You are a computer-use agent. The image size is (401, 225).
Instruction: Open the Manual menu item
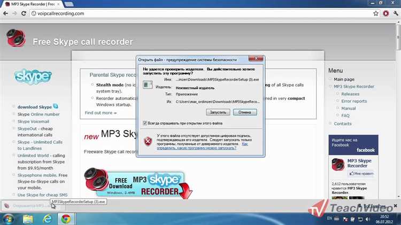click(348, 108)
